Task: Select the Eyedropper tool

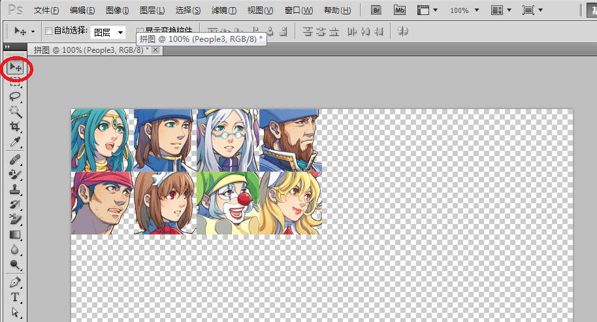Action: pos(15,142)
